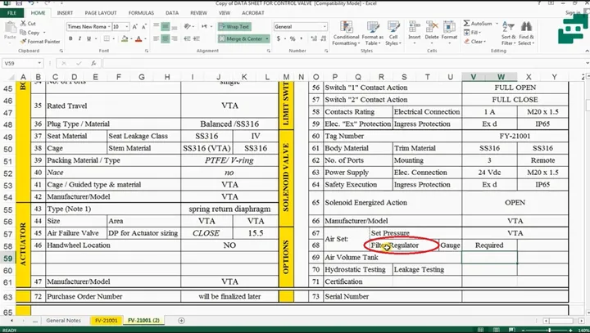
Task: Click the Increase Indent icon
Action: coord(196,38)
